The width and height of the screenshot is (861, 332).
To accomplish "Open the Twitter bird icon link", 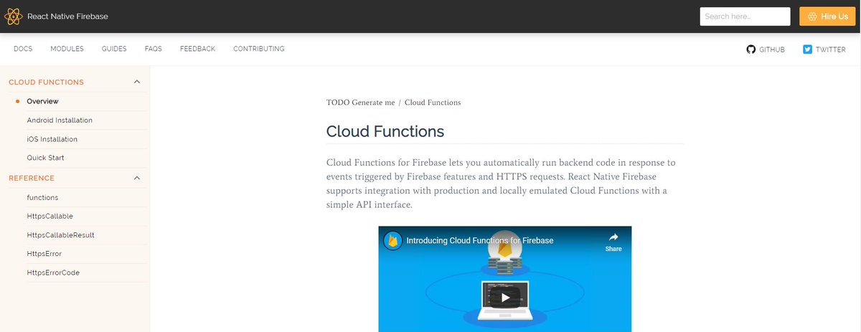I will click(807, 49).
